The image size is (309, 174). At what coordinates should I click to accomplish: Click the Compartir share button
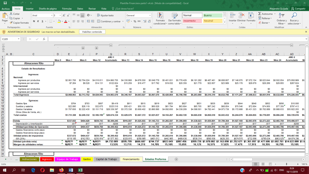[x=298, y=9]
